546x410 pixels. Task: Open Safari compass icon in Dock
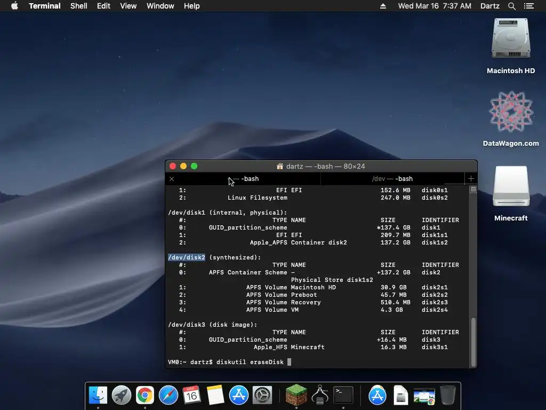(168, 395)
